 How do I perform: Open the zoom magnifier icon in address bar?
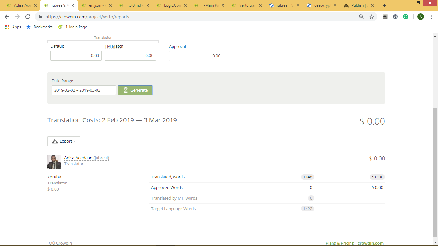(361, 17)
